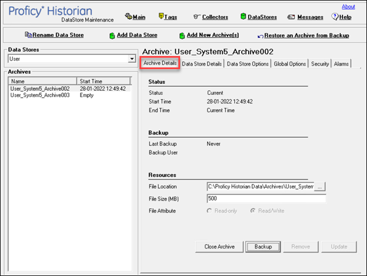Click the File Location path field

(x=261, y=187)
